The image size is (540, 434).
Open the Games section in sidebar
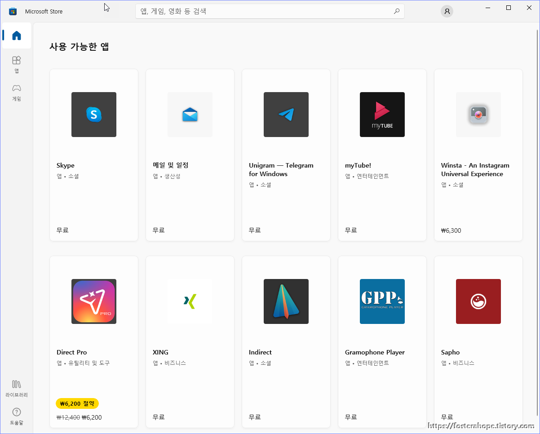coord(17,92)
